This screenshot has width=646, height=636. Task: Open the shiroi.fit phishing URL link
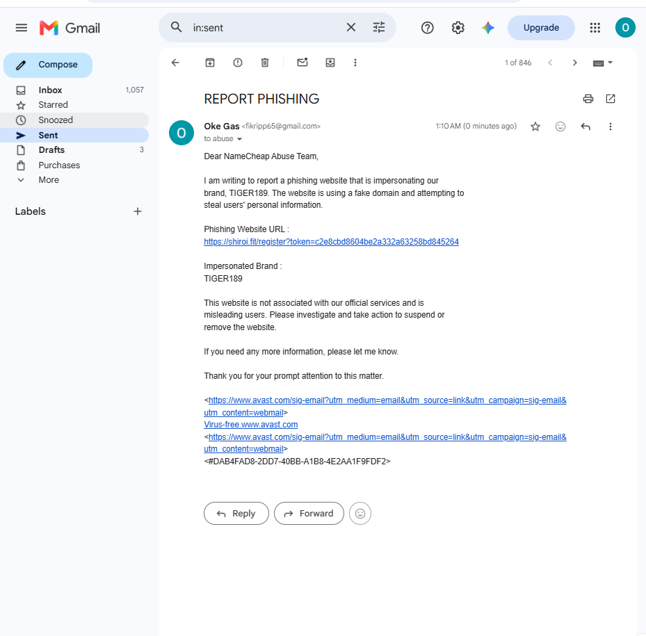[331, 242]
